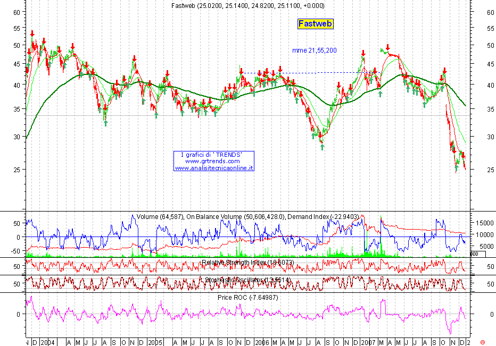This screenshot has height=346, width=496.
Task: Click the 10000 value on the volume scale
Action: click(x=484, y=235)
